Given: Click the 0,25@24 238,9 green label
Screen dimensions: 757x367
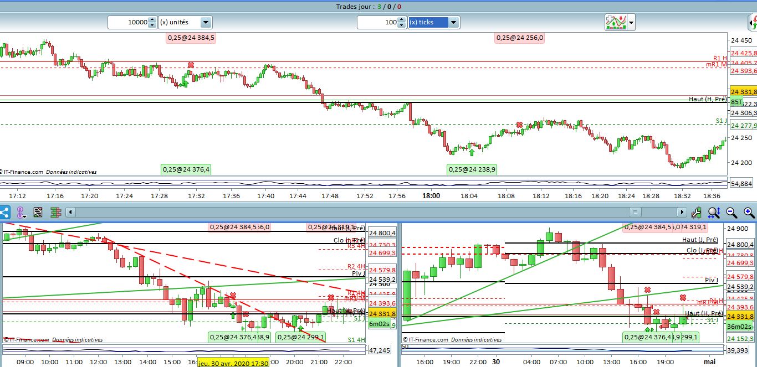Looking at the screenshot, I should [472, 169].
